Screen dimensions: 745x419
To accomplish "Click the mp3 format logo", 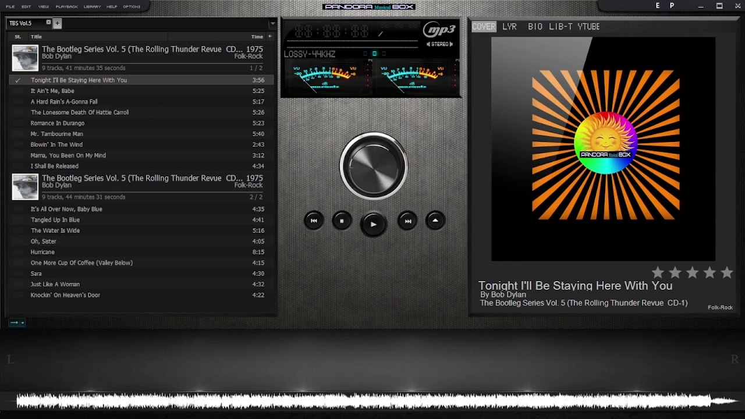I will [439, 30].
